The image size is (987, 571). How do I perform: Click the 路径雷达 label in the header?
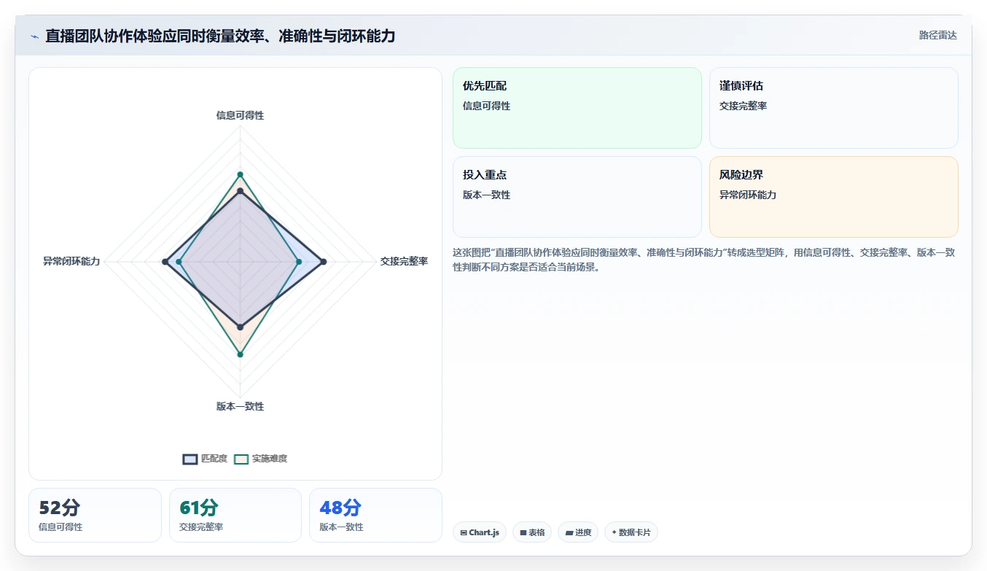click(x=937, y=35)
